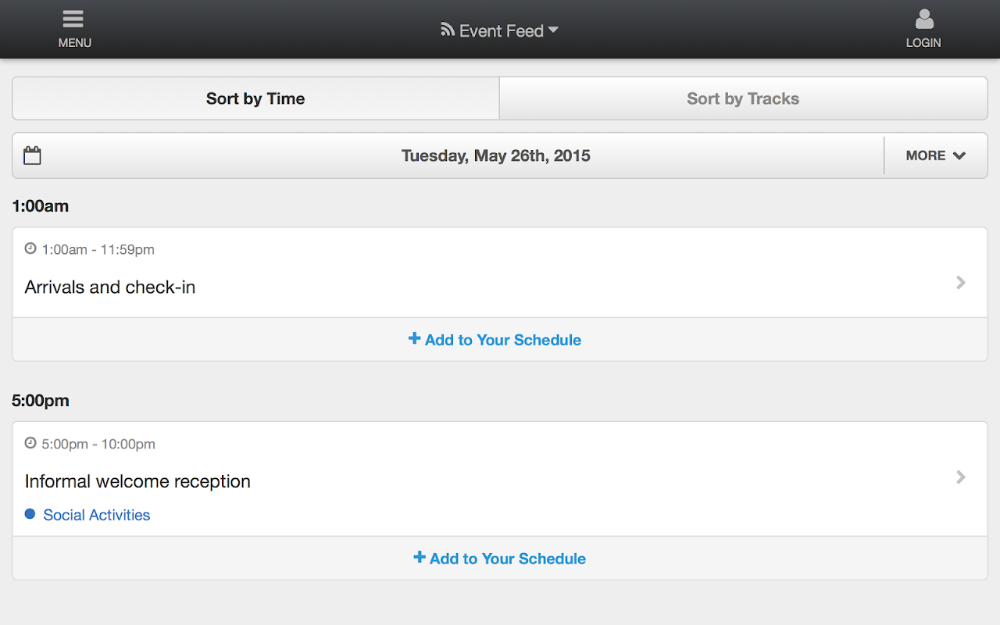
Task: Click the calendar icon in date bar
Action: tap(32, 155)
